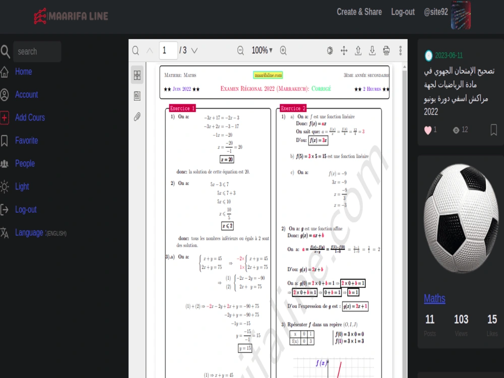The height and width of the screenshot is (378, 504).
Task: Open Create & Share in header
Action: [359, 12]
